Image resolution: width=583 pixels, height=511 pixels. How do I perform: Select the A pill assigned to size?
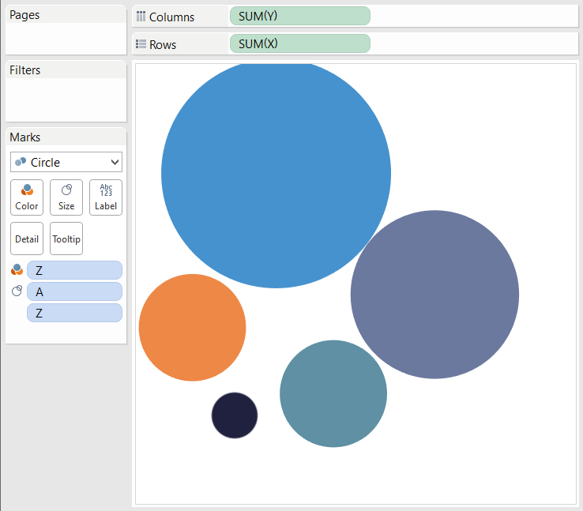click(74, 291)
